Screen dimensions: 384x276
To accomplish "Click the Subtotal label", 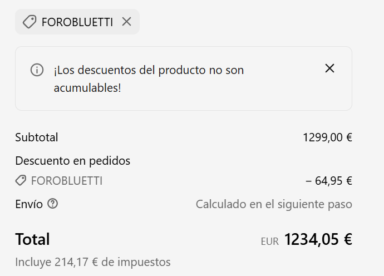I will 37,137.
